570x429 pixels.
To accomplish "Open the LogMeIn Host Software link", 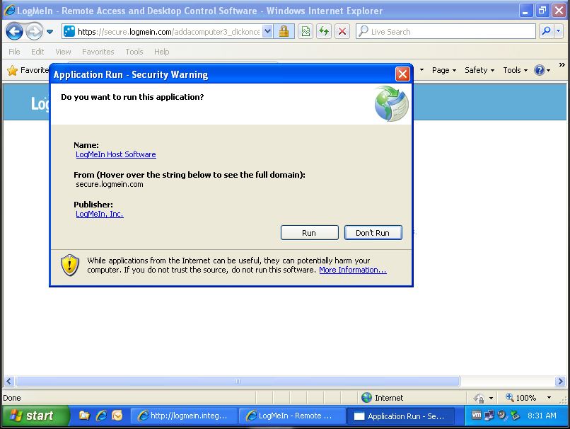I will click(115, 154).
